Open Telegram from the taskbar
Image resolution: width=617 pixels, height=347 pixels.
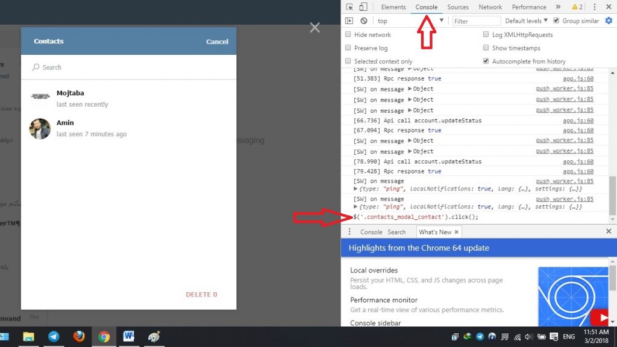point(54,337)
